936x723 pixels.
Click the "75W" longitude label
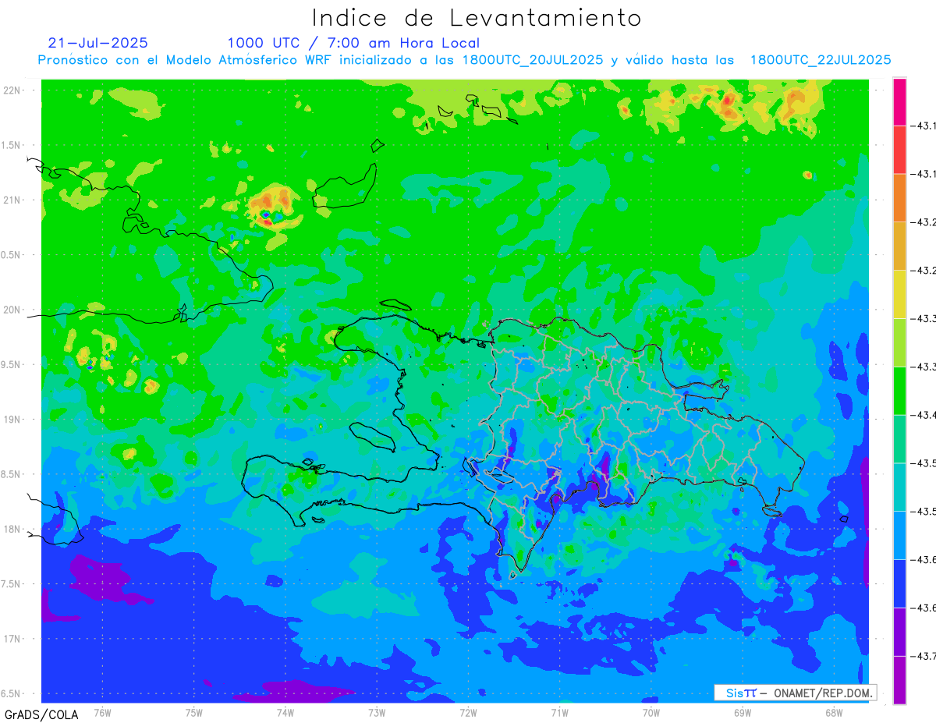tap(193, 711)
